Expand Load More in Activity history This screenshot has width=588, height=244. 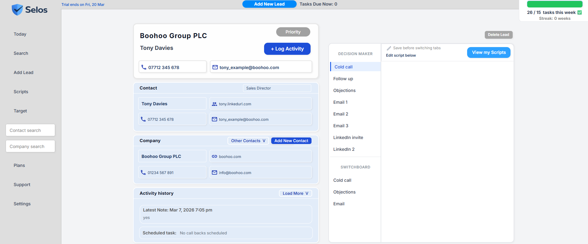point(295,193)
